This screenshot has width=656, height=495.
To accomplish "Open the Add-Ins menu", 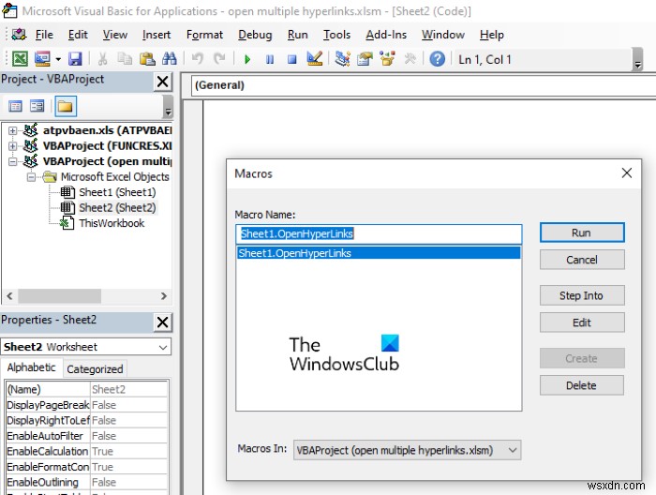I will click(x=386, y=35).
